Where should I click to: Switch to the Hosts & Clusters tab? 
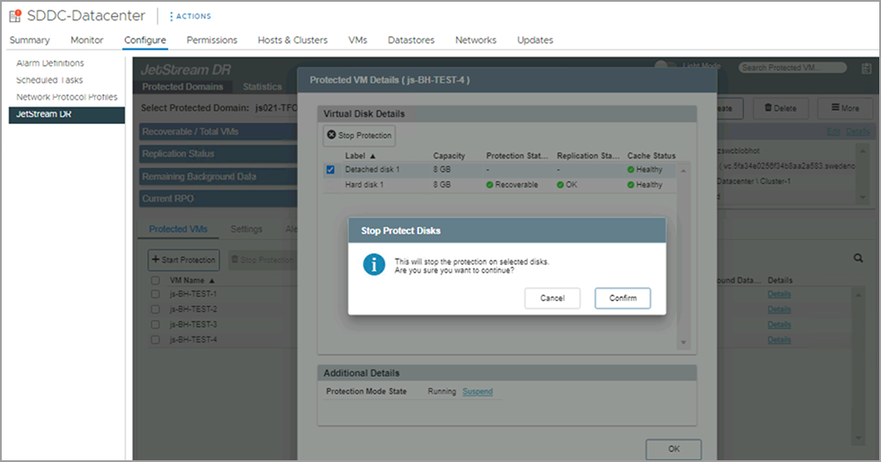pos(292,40)
